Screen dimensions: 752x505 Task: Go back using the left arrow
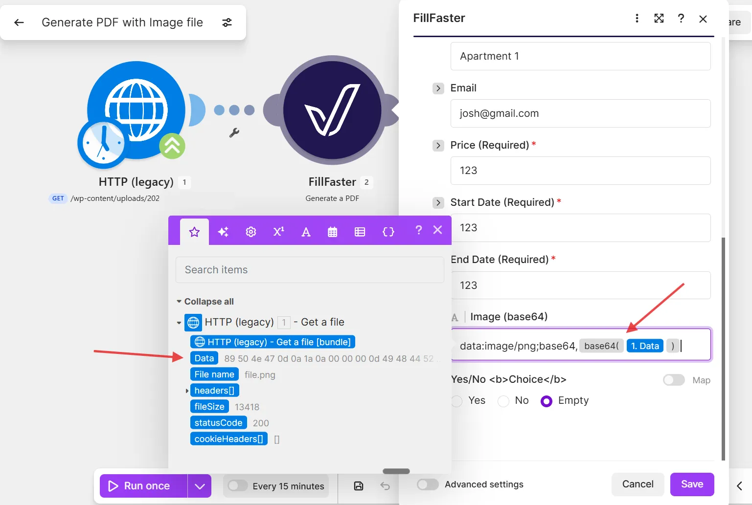pyautogui.click(x=19, y=22)
